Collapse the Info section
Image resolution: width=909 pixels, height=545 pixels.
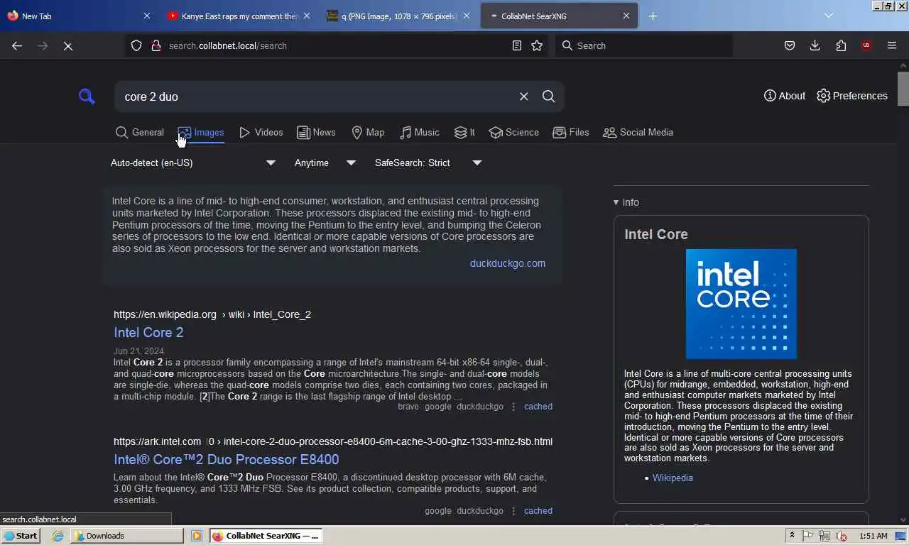pyautogui.click(x=626, y=202)
